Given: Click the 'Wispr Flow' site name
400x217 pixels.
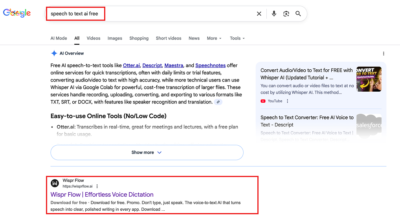Looking at the screenshot, I should (73, 180).
